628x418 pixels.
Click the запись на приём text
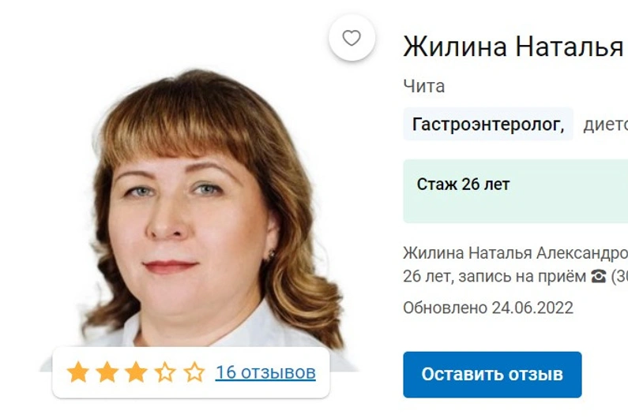pyautogui.click(x=522, y=276)
